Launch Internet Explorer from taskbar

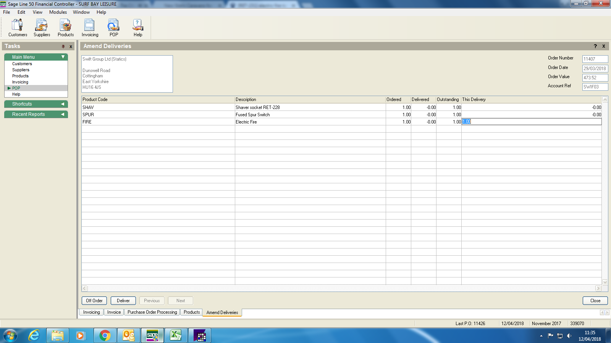point(34,335)
